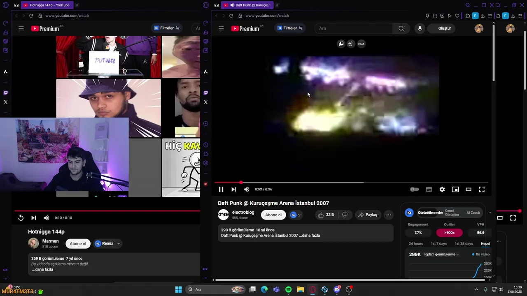Click the RGX button above the video
The image size is (527, 296).
[x=361, y=44]
